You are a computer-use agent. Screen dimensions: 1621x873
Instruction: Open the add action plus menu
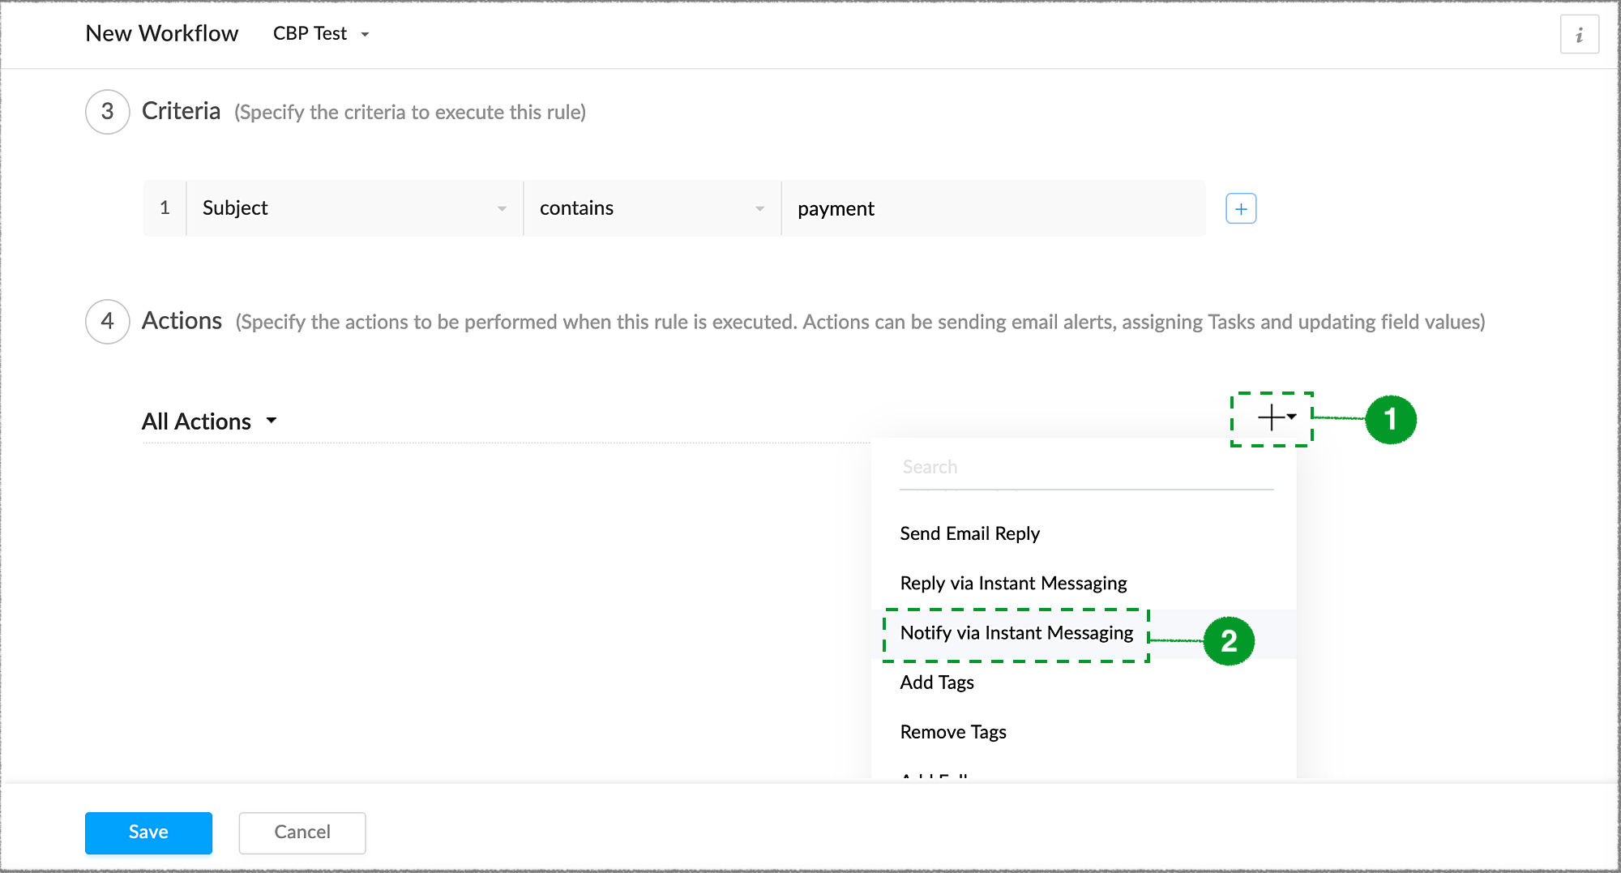(x=1274, y=418)
